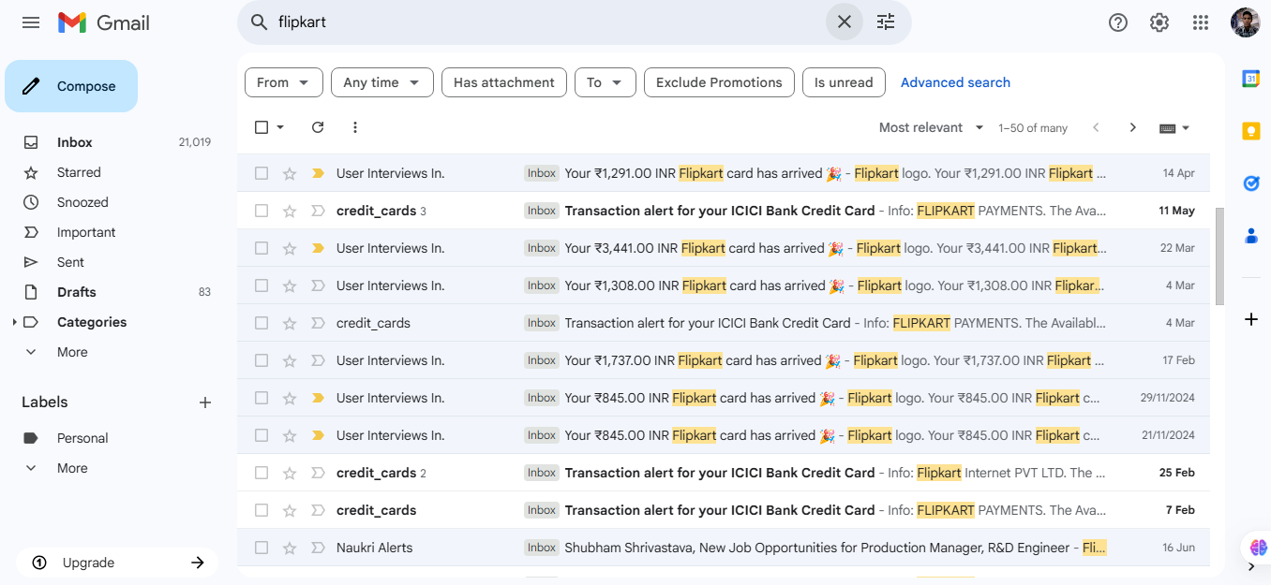Select the ₹3,441.00 Flipkart email checkbox
Screen dimensions: 1271x585
pos(262,248)
